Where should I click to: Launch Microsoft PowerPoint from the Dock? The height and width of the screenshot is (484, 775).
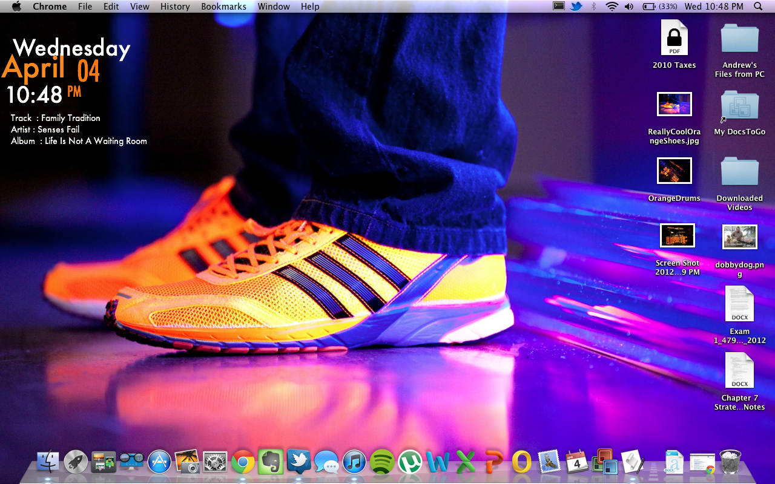click(493, 462)
